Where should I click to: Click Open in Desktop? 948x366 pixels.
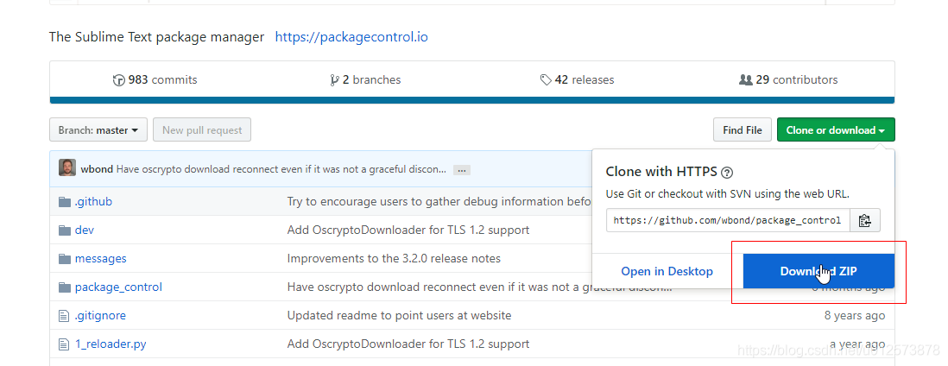click(x=667, y=271)
